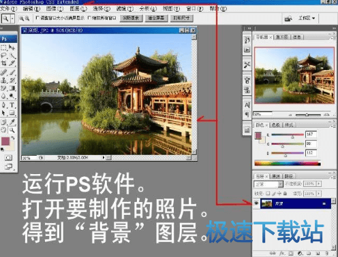Toggle lock transparent pixels in Layers panel
The image size is (338, 257).
pyautogui.click(x=268, y=193)
